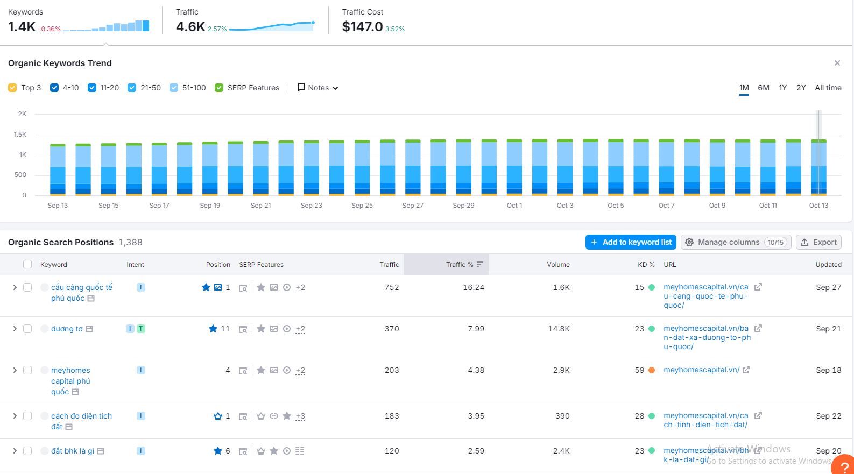This screenshot has height=474, width=854.
Task: Check the cách đo diện tích đất row
Action: [x=27, y=416]
